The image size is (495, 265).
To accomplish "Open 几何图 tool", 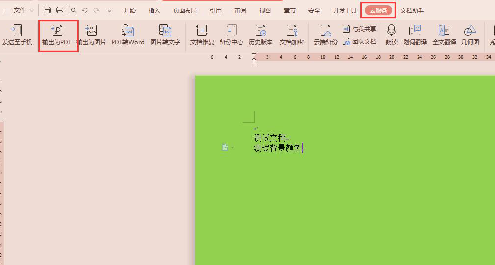I will pyautogui.click(x=470, y=35).
